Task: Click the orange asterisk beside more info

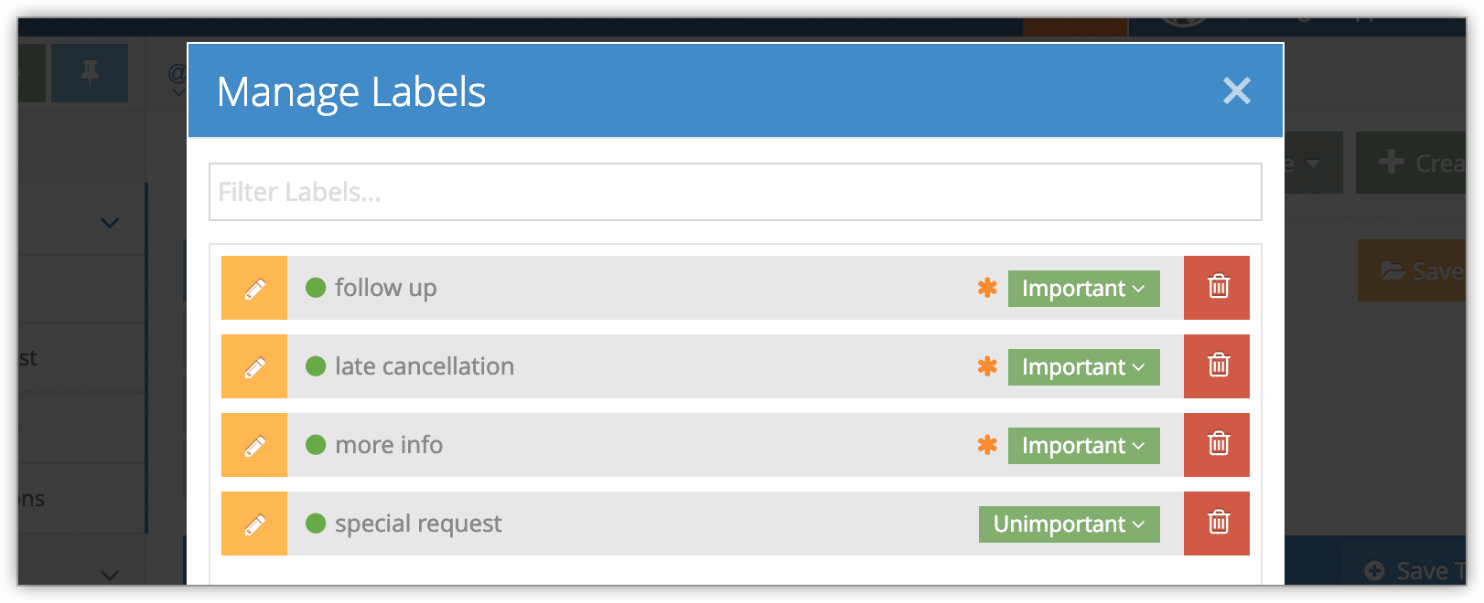Action: [987, 445]
